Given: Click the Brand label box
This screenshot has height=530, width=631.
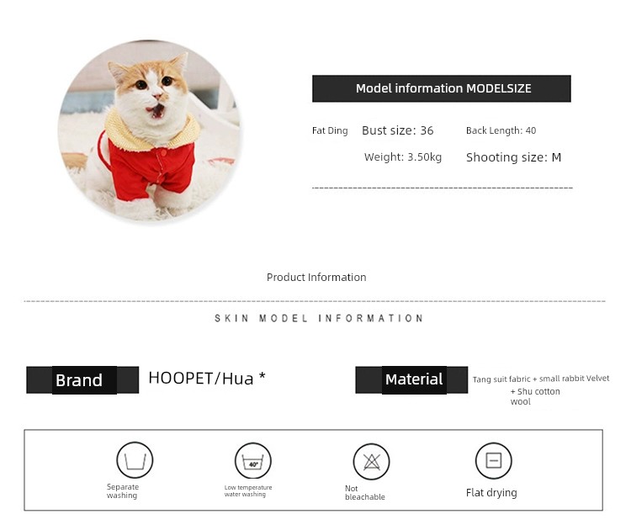Looking at the screenshot, I should pyautogui.click(x=82, y=380).
